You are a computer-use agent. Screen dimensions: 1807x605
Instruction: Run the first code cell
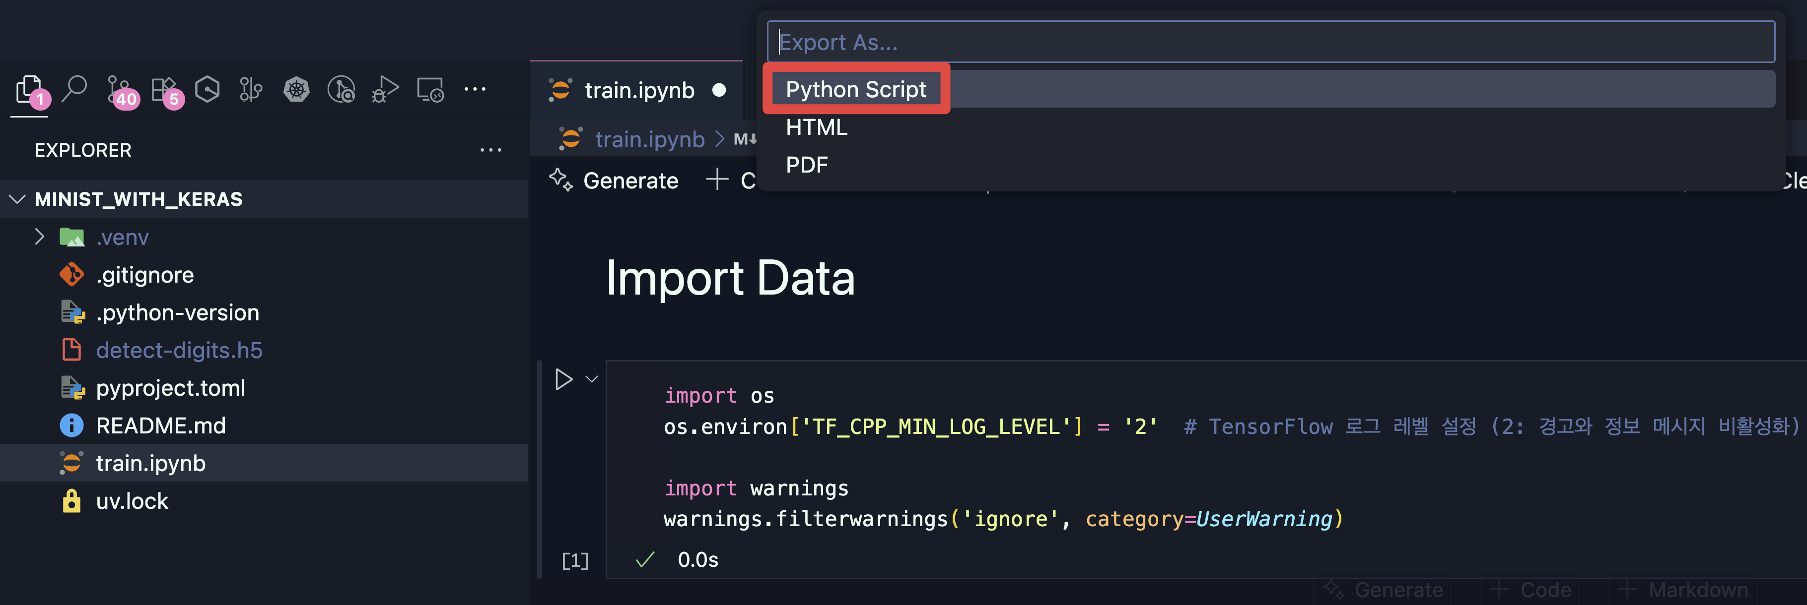coord(563,379)
